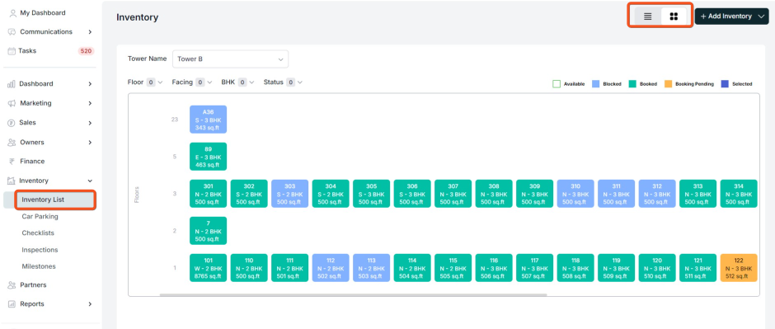Image resolution: width=775 pixels, height=329 pixels.
Task: Open Communications chat icon
Action: click(12, 32)
